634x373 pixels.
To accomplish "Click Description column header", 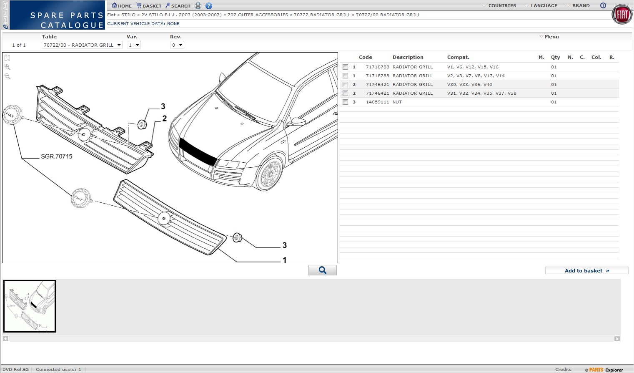I will coord(408,57).
